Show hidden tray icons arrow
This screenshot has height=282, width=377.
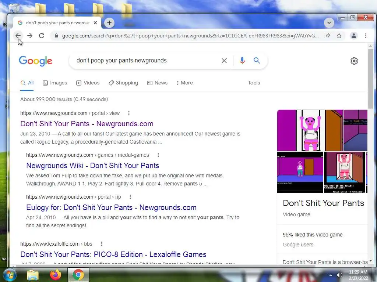coord(331,275)
